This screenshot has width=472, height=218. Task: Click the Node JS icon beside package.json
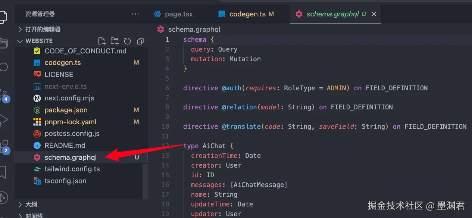[x=37, y=110]
